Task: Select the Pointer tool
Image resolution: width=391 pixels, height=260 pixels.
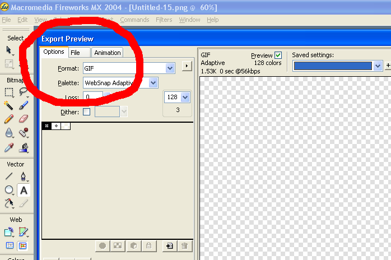Action: tap(9, 50)
